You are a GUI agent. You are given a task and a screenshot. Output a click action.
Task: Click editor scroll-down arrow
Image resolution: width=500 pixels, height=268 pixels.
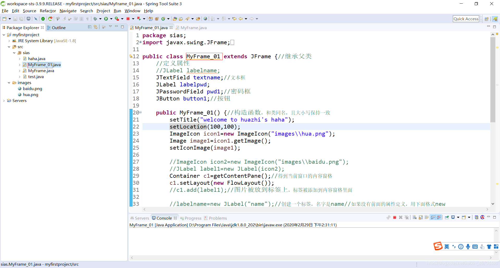493,204
